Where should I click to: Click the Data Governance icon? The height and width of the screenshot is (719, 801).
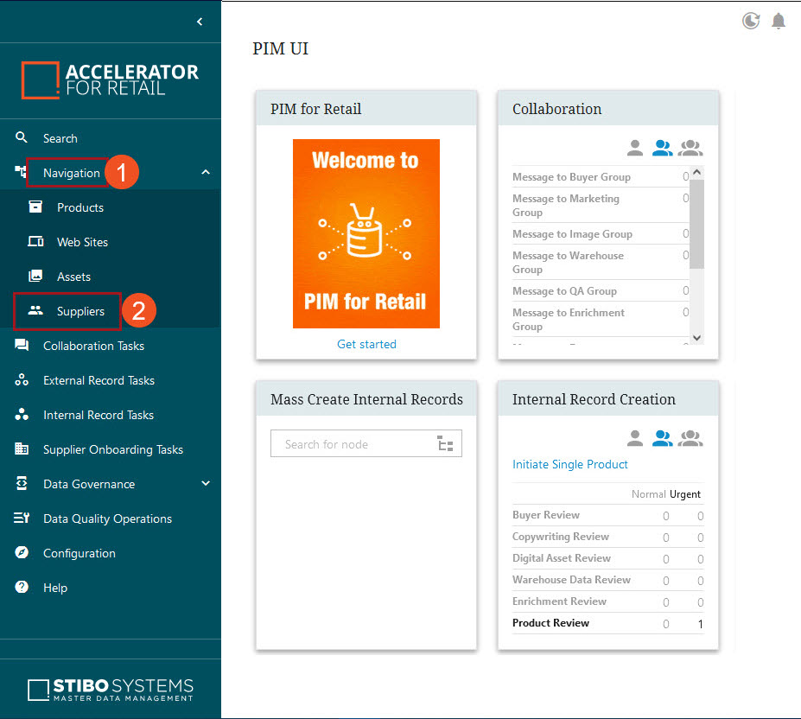pyautogui.click(x=22, y=483)
